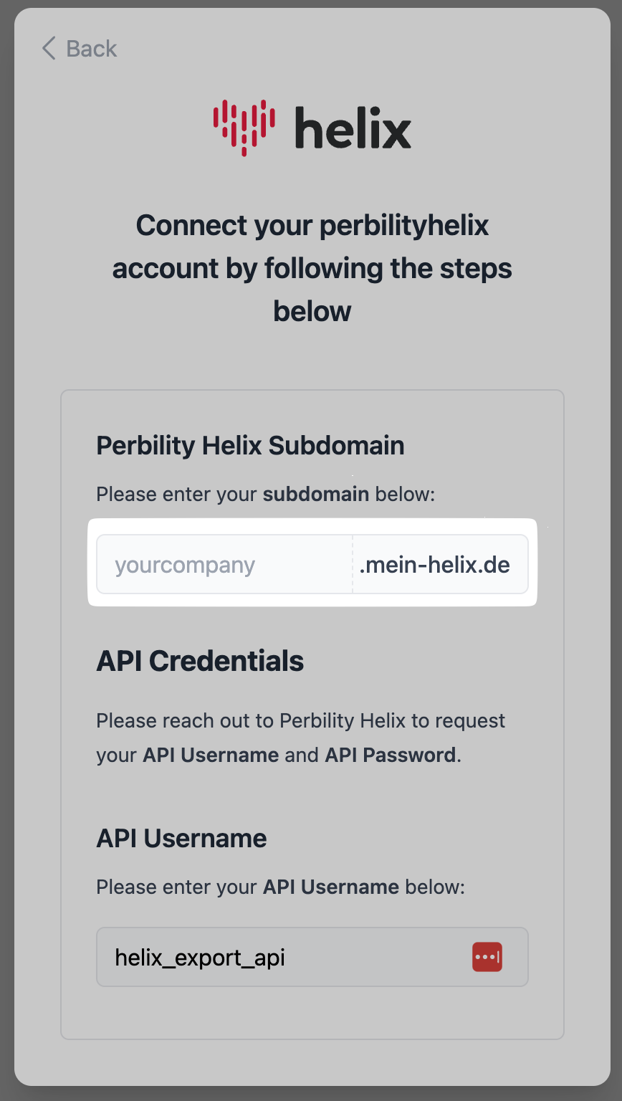Click the bold word subdomain in instructions
This screenshot has height=1101, width=622.
tap(316, 495)
